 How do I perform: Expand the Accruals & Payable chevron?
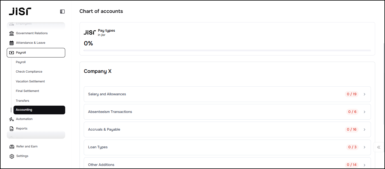pos(364,129)
